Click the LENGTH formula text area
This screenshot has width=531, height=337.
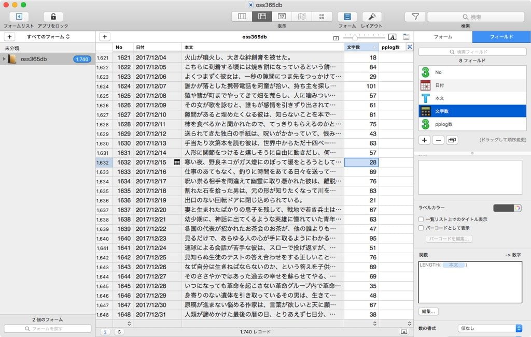[x=470, y=282]
